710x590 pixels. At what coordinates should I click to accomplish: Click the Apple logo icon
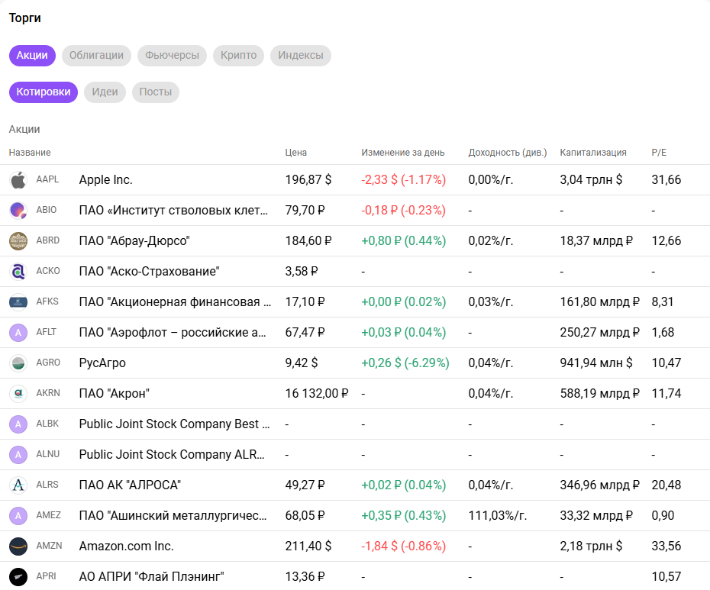coord(18,180)
